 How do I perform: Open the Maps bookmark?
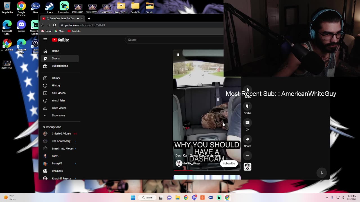coord(60,31)
